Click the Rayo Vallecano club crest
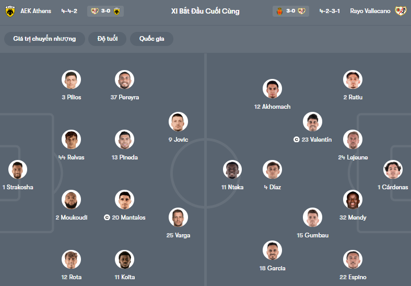The width and height of the screenshot is (411, 286). point(401,10)
